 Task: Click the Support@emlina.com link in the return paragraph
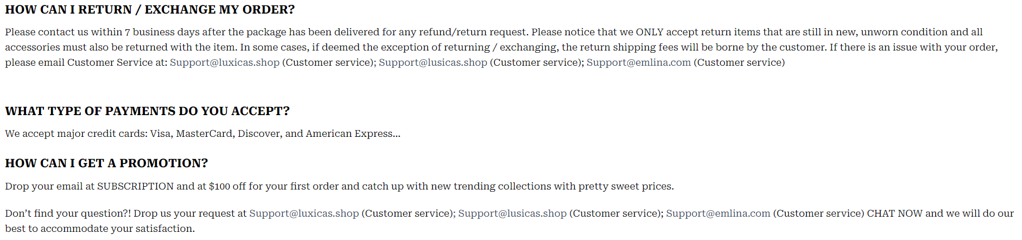(639, 62)
